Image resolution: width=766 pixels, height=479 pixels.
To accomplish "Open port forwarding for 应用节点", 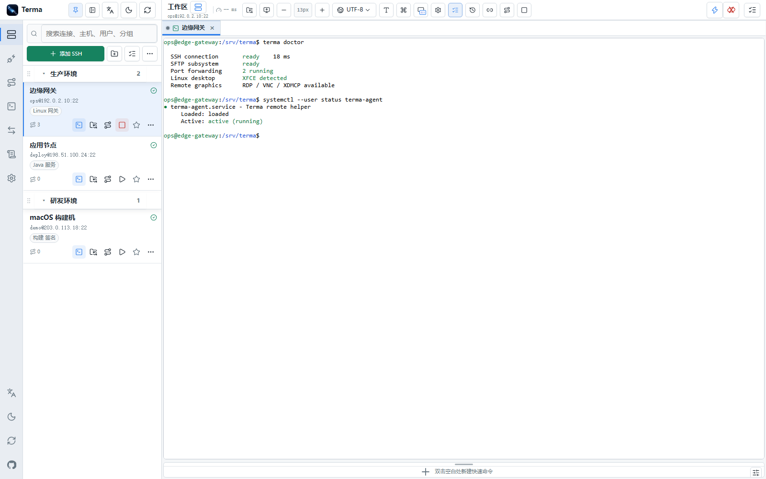I will tap(108, 179).
